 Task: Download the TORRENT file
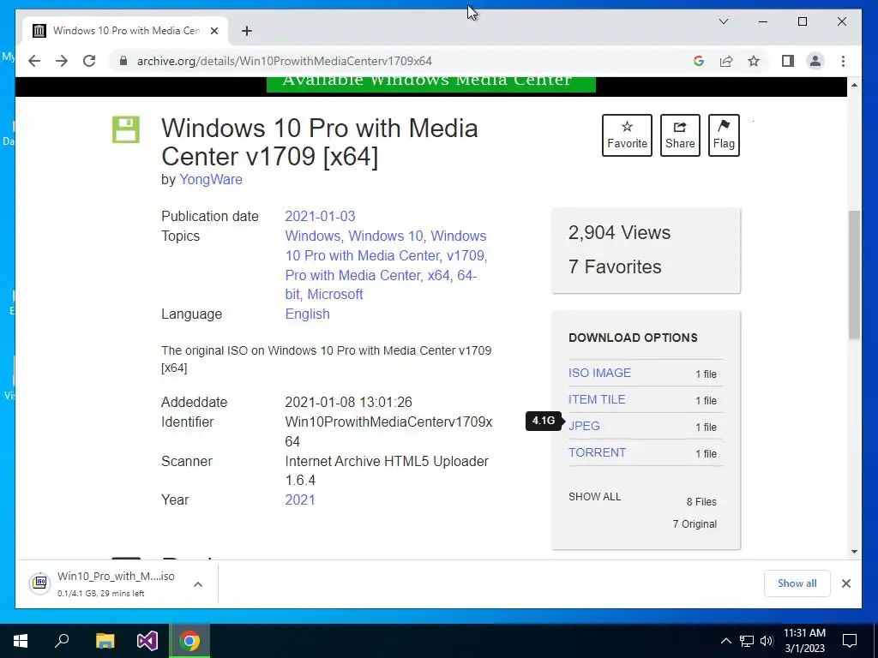coord(597,452)
